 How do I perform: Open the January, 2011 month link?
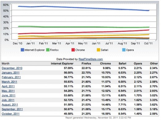tap(11, 73)
